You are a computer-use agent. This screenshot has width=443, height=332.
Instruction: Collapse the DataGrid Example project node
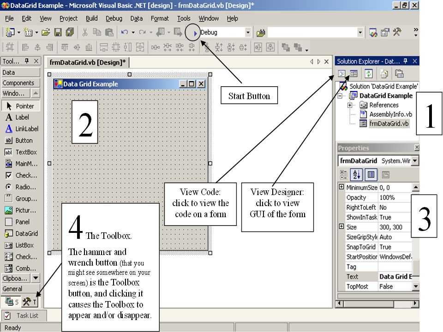(340, 96)
